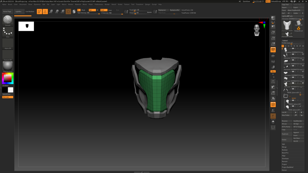Toggle visibility of character OVERWATCH top1_5 subtool
The width and height of the screenshot is (308, 173).
[303, 54]
